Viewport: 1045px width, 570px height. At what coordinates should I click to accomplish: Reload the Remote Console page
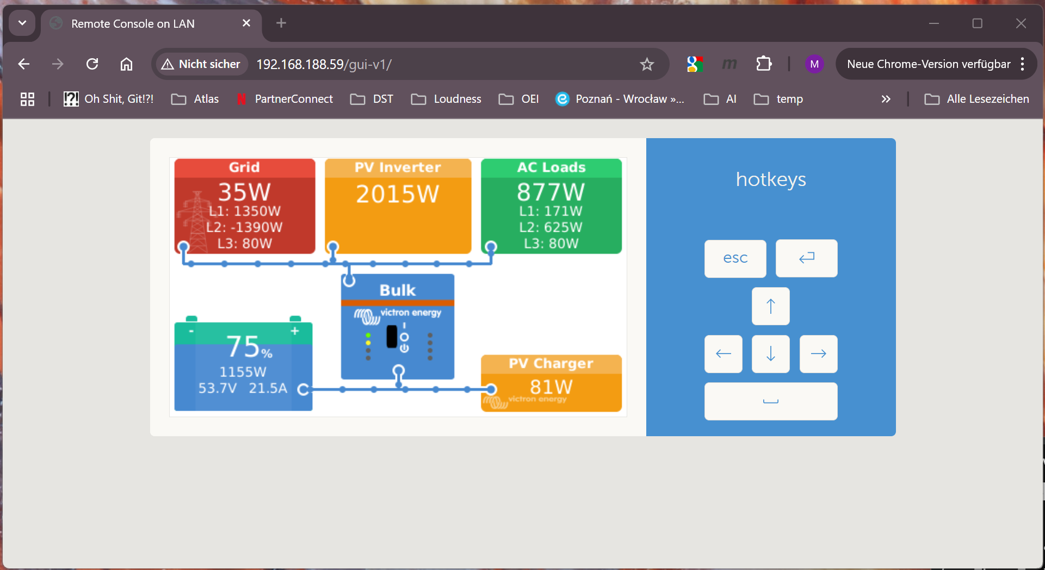[x=92, y=64]
